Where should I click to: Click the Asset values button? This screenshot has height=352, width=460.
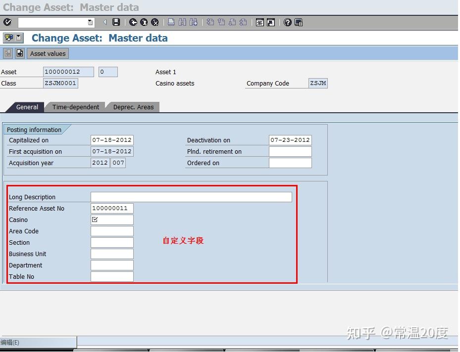point(47,53)
